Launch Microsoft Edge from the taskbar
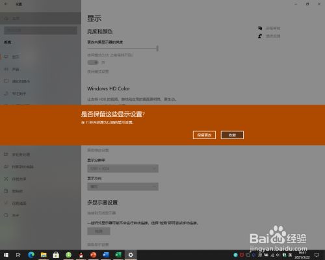Image resolution: width=325 pixels, height=260 pixels. click(x=31, y=255)
